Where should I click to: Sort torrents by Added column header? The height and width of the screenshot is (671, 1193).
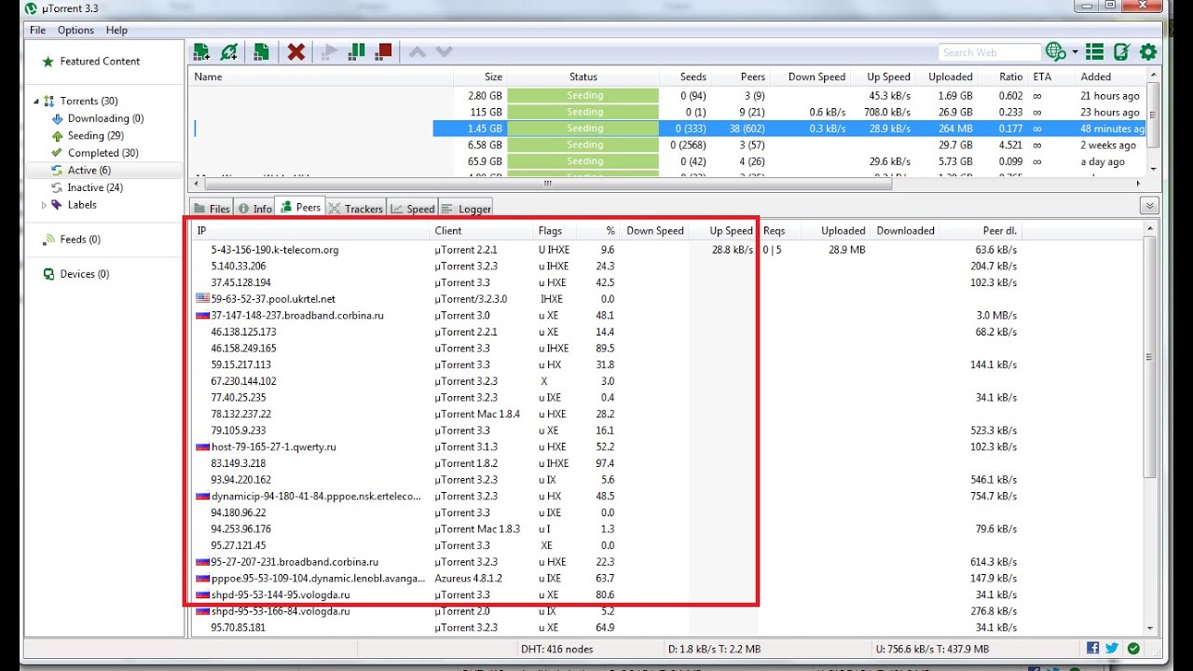(x=1108, y=77)
